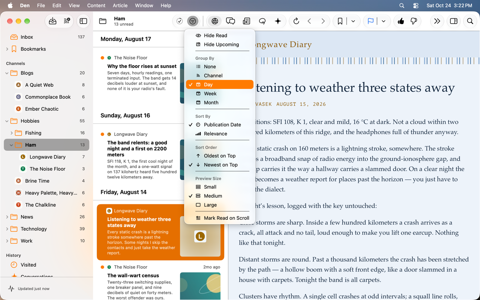Select the Noise Floor channel in sidebar
Screen dimensions: 480x300
point(46,169)
